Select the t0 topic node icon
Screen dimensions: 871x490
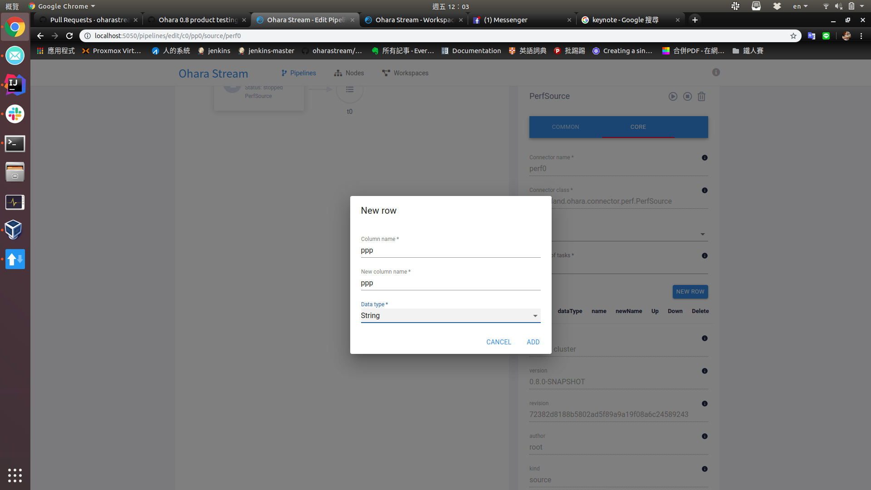click(350, 90)
